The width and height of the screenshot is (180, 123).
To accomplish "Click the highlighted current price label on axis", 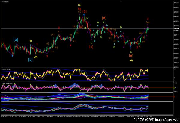I will click(176, 28).
